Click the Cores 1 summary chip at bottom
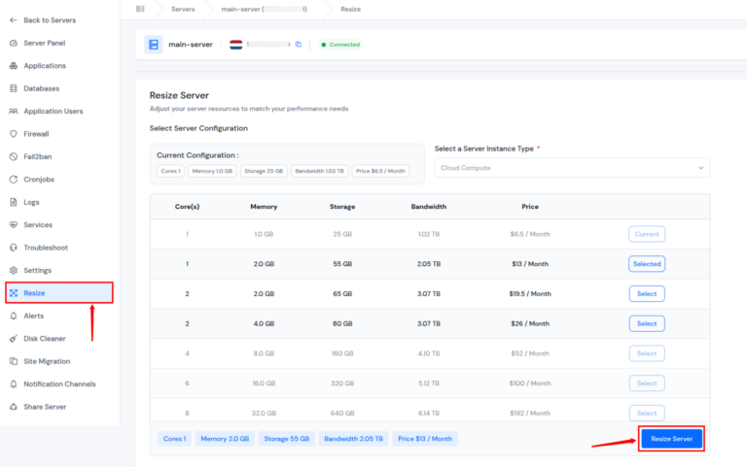This screenshot has height=467, width=747. (x=174, y=439)
